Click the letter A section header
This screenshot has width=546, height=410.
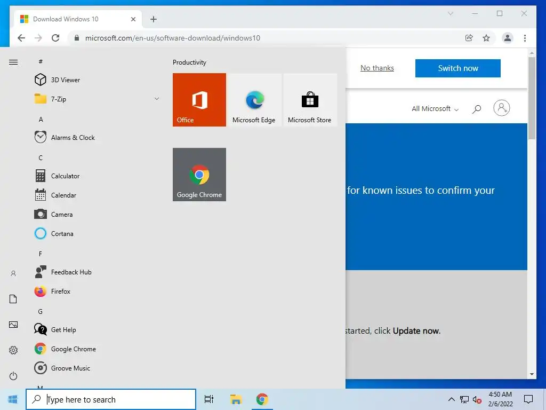41,119
